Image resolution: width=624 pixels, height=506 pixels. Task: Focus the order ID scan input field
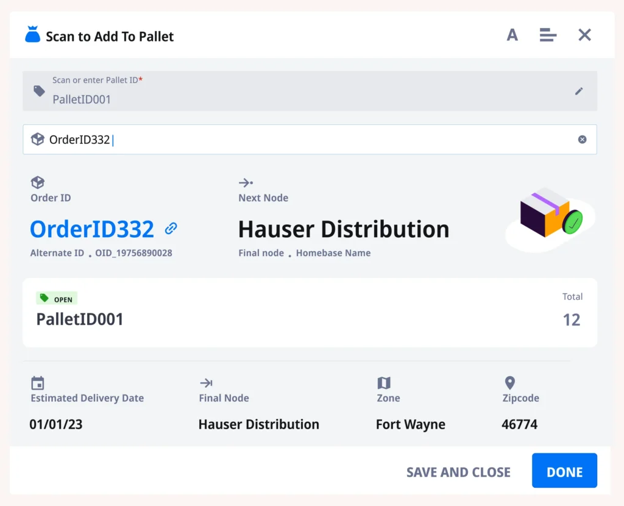pos(305,140)
